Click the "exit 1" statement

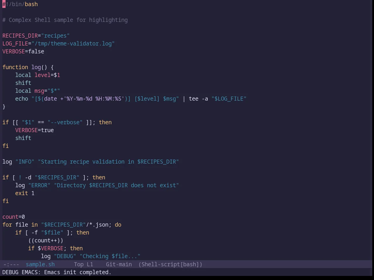pos(25,193)
